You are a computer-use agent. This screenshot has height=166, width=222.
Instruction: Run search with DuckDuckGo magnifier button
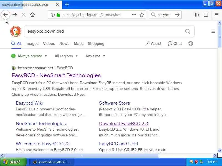coord(188,31)
